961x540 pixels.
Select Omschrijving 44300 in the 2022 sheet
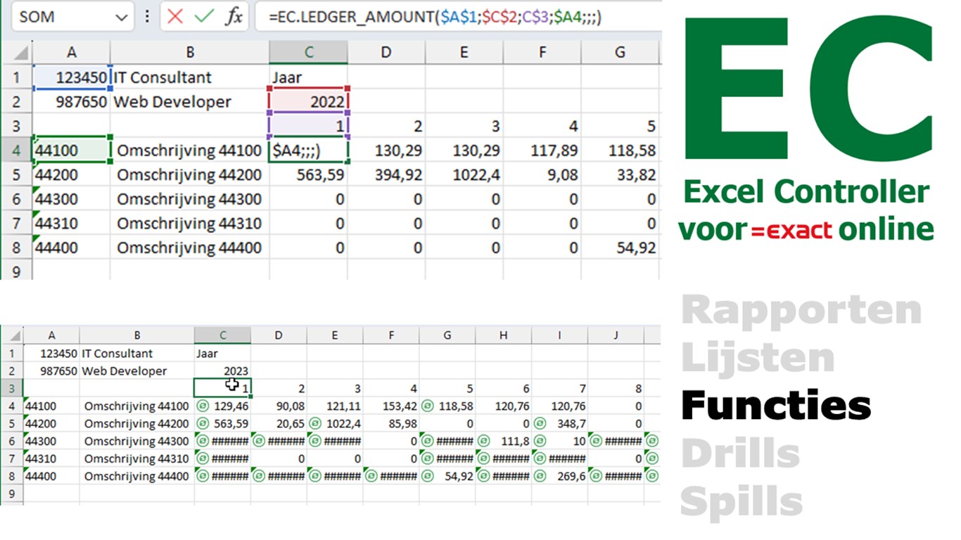click(x=189, y=199)
